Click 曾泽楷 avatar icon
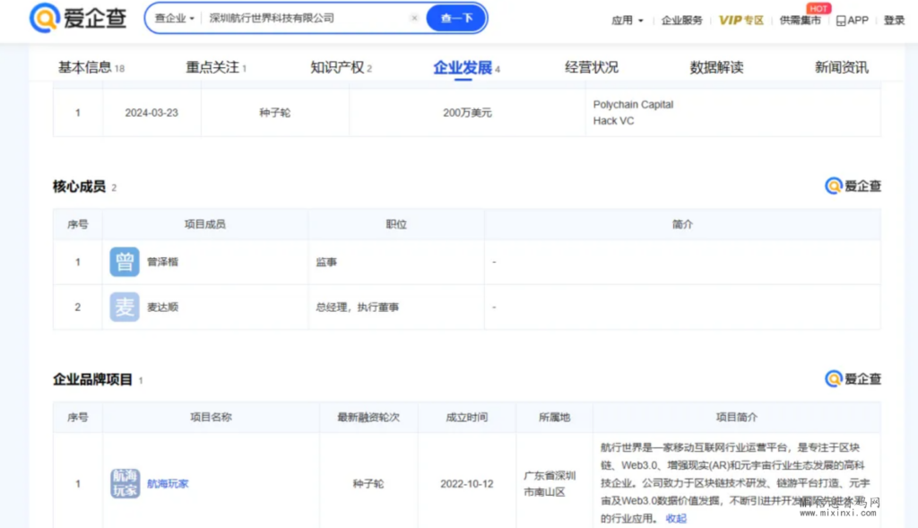The image size is (918, 528). [x=125, y=262]
